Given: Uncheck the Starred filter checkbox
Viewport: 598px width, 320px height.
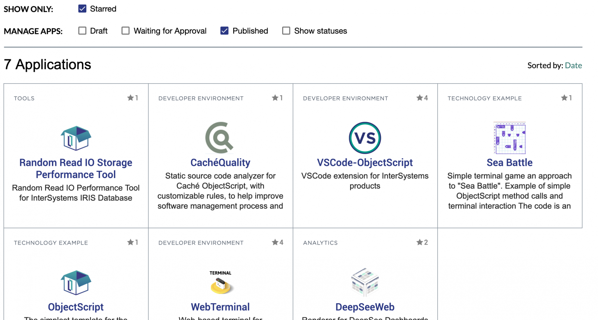Looking at the screenshot, I should coord(82,9).
